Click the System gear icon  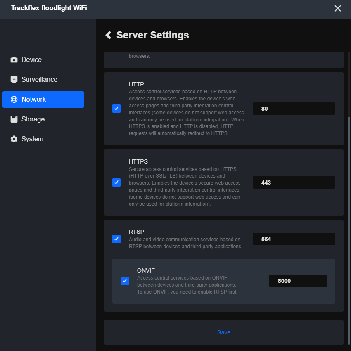point(14,139)
